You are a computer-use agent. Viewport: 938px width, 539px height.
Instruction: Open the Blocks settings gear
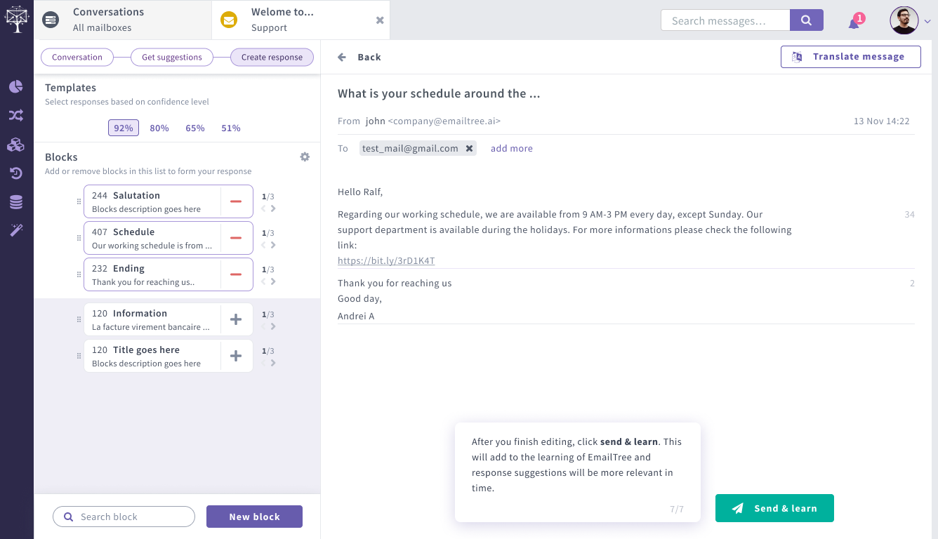(305, 157)
